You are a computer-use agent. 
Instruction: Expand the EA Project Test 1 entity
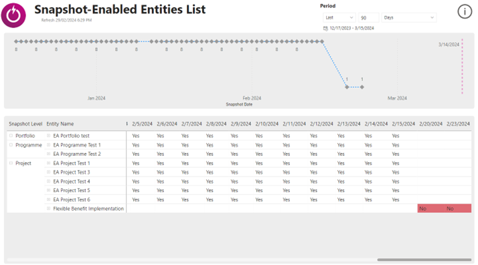(48, 163)
